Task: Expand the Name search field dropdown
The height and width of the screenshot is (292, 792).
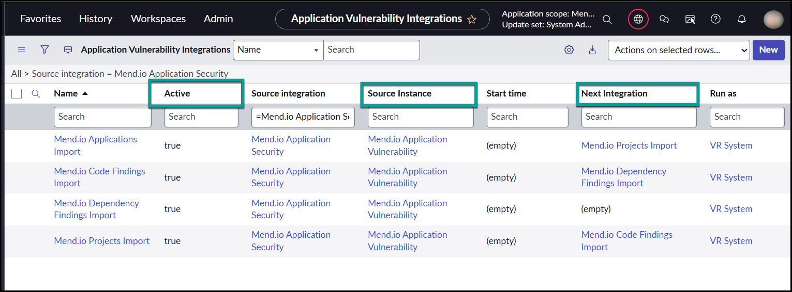Action: (x=278, y=50)
